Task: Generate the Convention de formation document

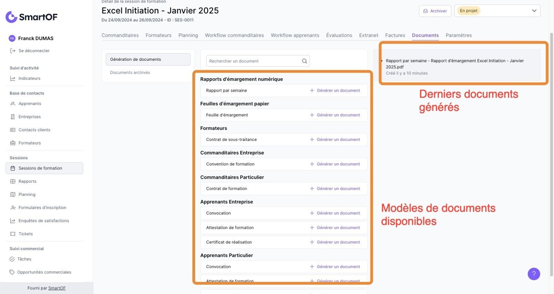Action: tap(335, 164)
